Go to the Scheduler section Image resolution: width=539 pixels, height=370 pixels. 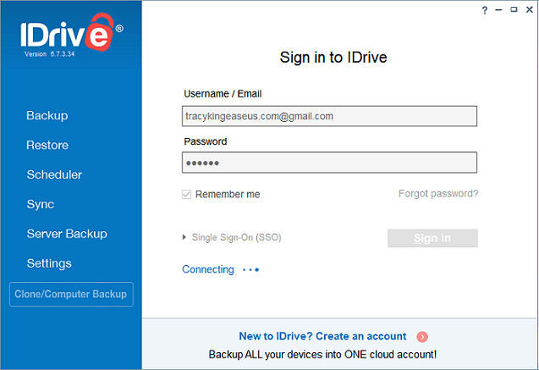point(54,174)
